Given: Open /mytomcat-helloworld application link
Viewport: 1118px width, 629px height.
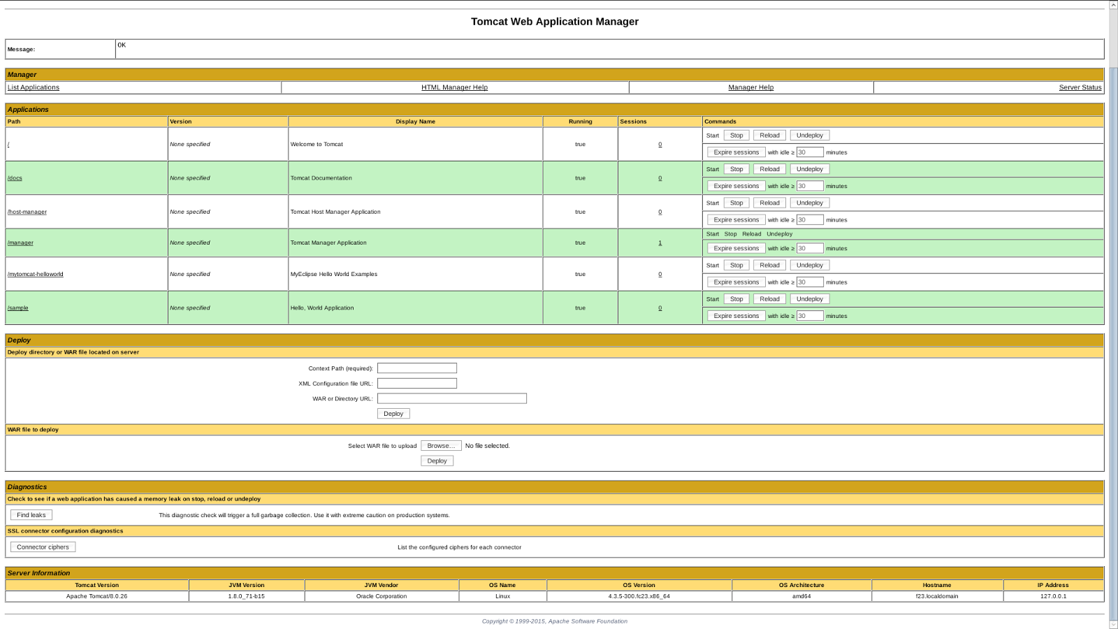Looking at the screenshot, I should [36, 274].
